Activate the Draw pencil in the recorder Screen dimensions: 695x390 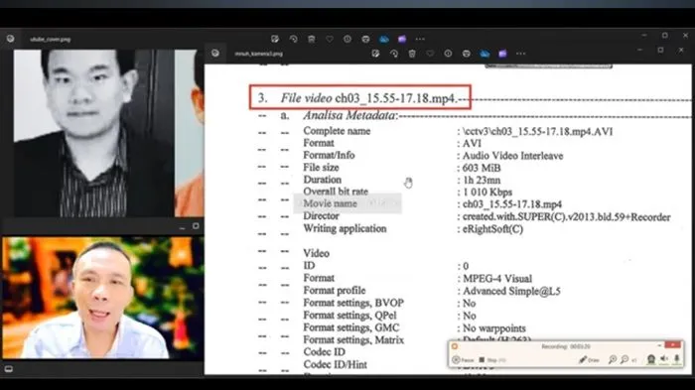589,360
